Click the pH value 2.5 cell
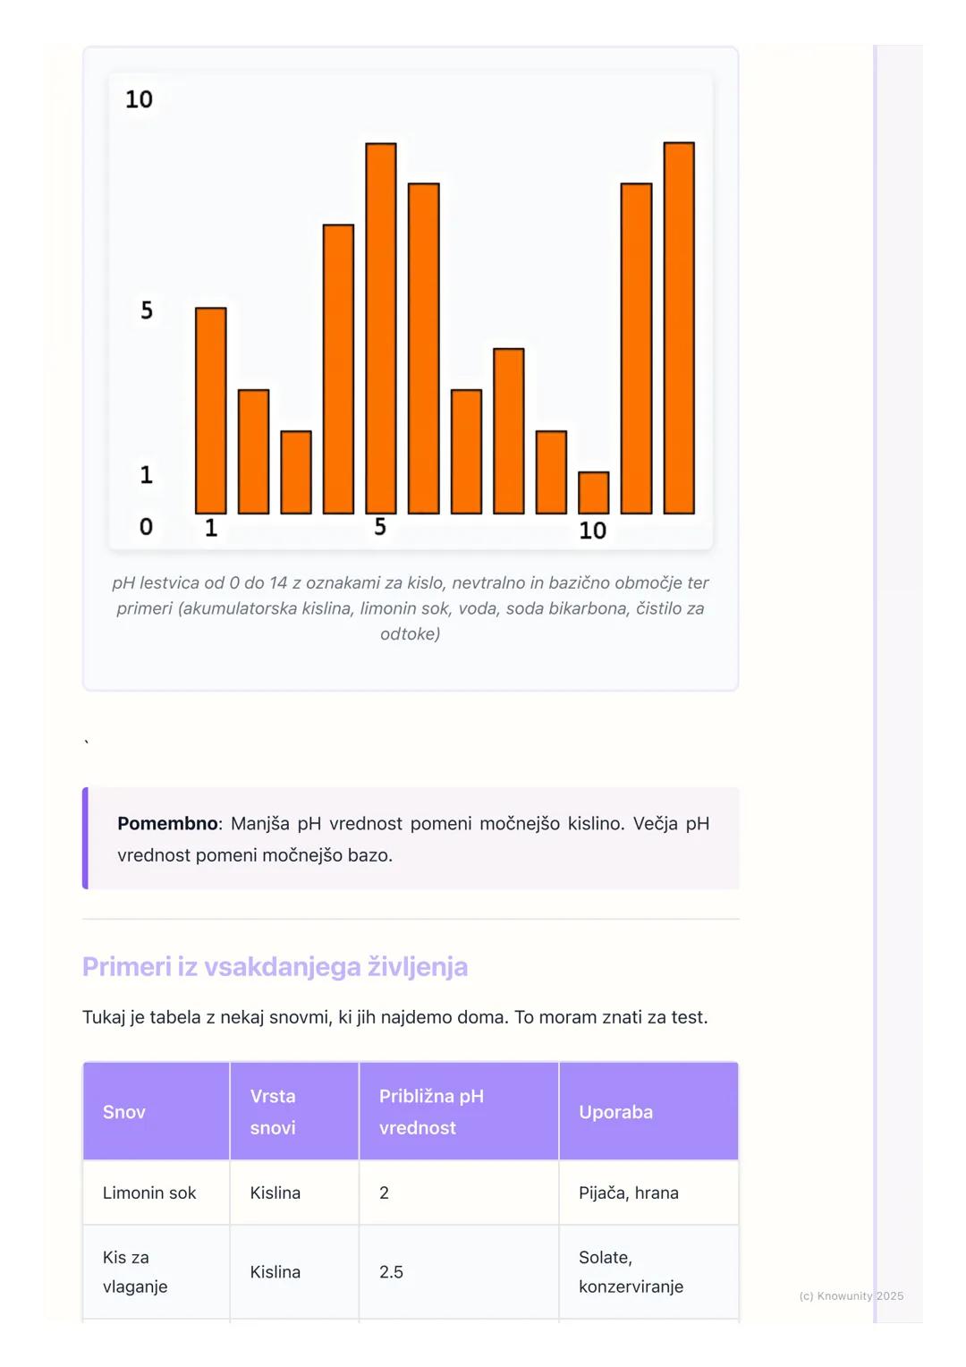 click(391, 1271)
